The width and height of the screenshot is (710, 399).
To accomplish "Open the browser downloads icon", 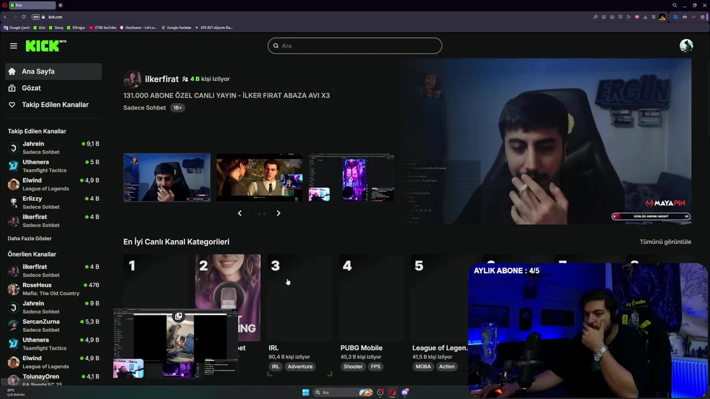I will click(x=646, y=17).
